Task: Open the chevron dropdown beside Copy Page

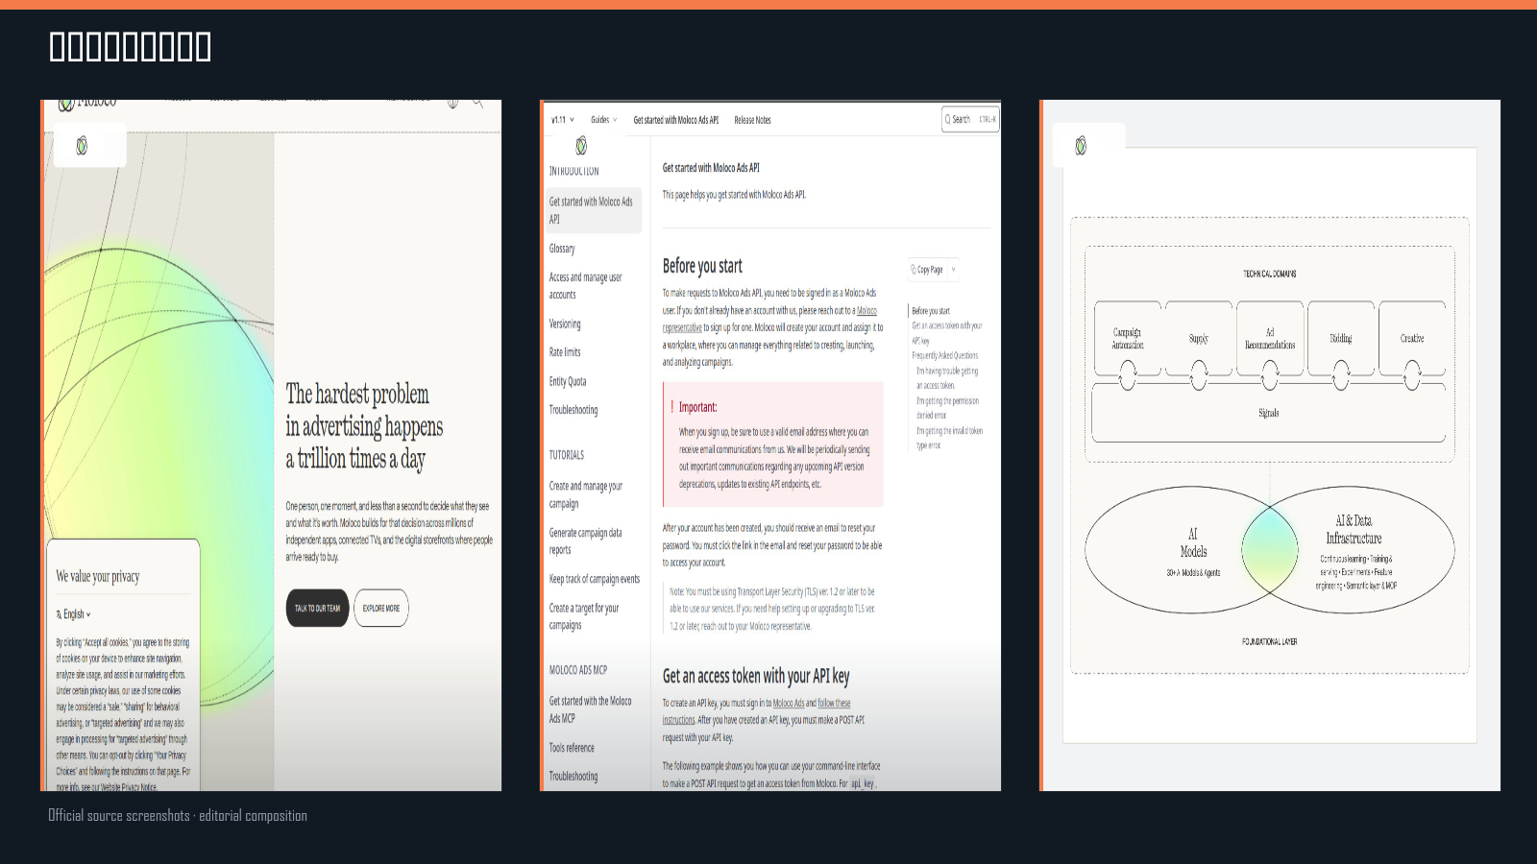Action: point(953,270)
